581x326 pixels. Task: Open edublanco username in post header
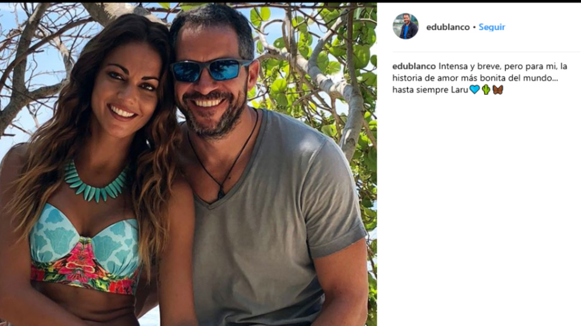coord(448,27)
